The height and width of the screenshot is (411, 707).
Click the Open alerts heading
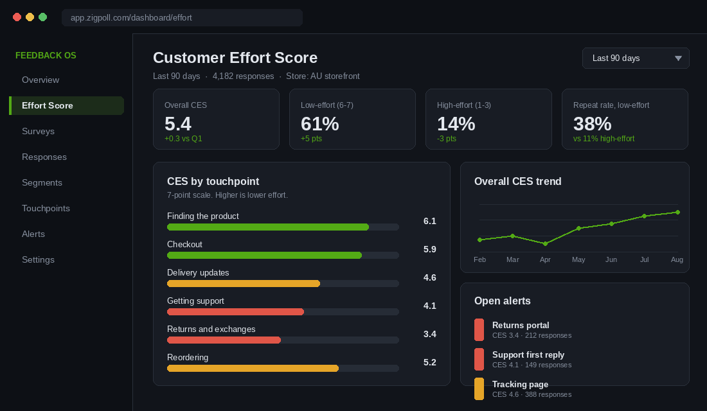503,301
